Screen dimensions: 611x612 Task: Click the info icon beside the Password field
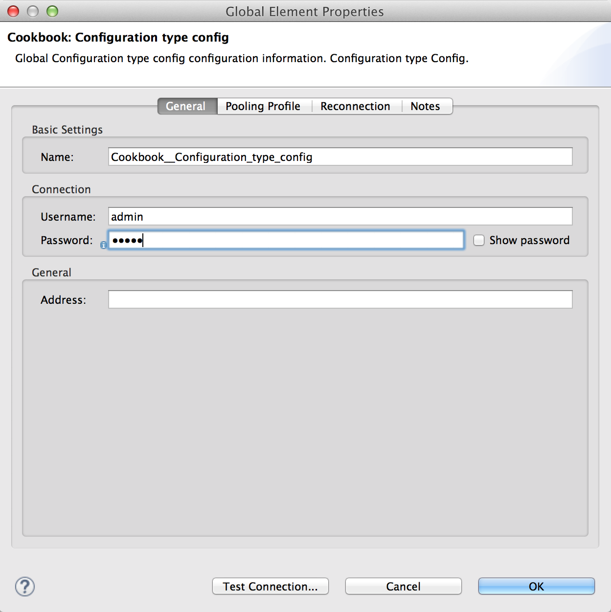point(103,245)
